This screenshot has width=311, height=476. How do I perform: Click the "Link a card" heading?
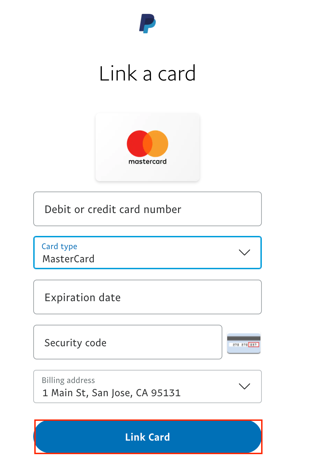(148, 74)
